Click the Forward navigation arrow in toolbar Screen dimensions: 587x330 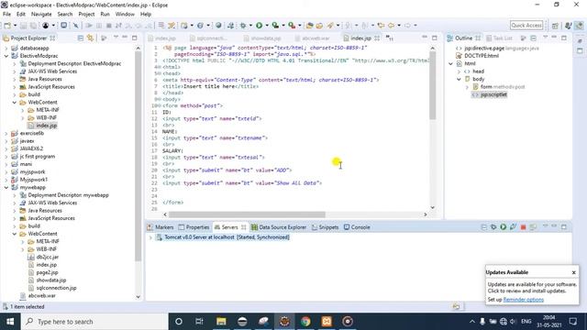coord(407,26)
